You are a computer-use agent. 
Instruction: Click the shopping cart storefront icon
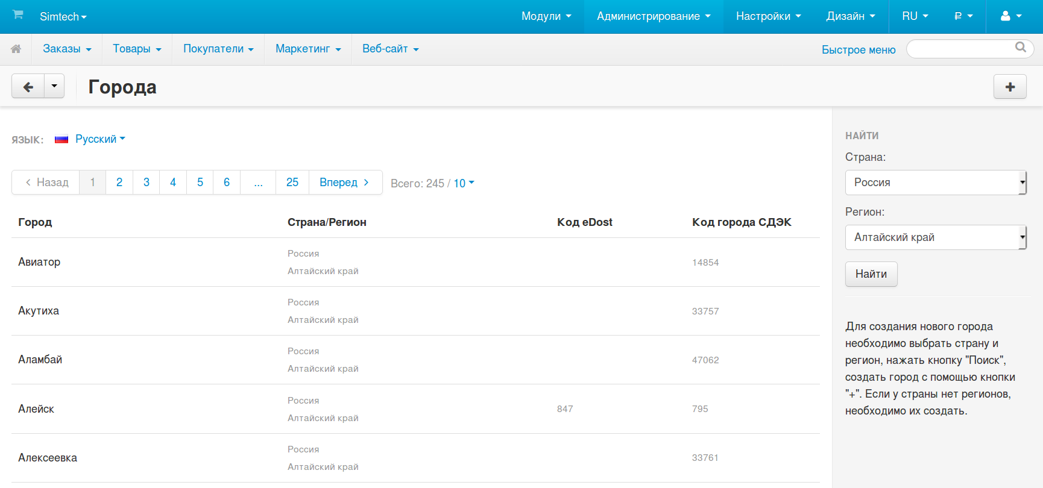[x=18, y=15]
